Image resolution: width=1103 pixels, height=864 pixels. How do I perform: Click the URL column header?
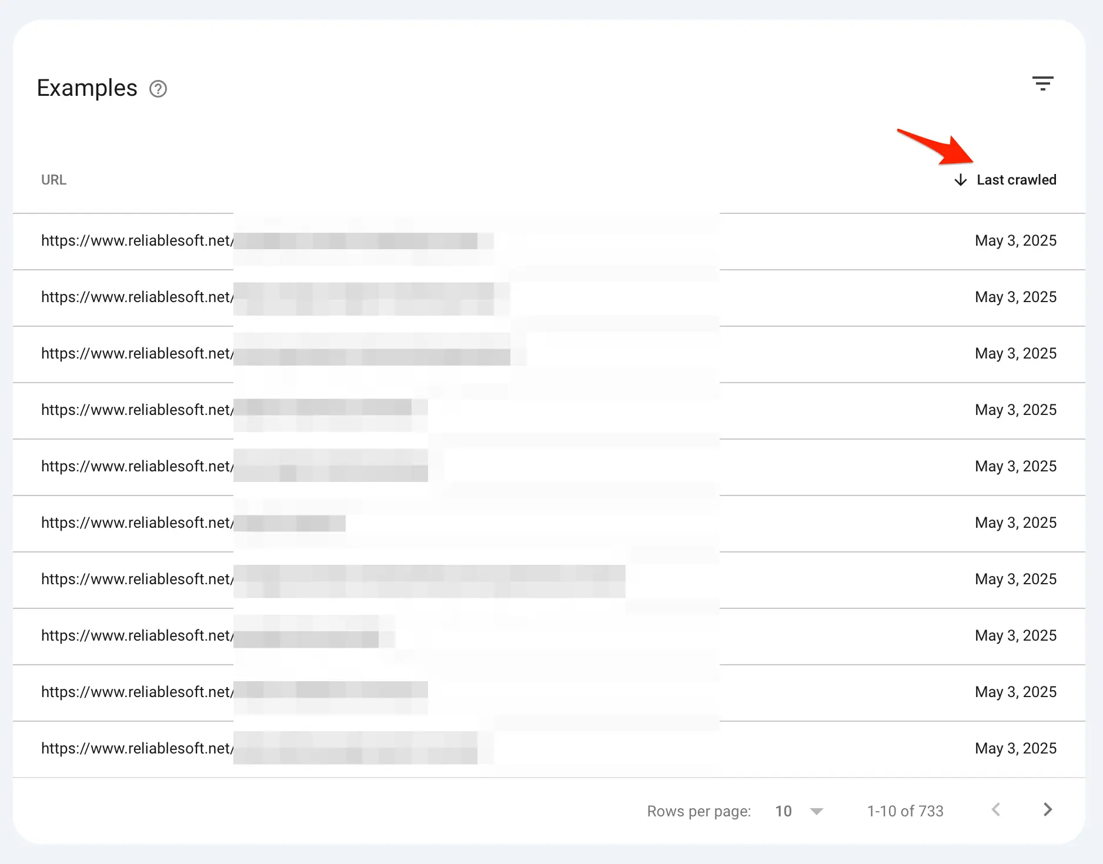(x=54, y=180)
